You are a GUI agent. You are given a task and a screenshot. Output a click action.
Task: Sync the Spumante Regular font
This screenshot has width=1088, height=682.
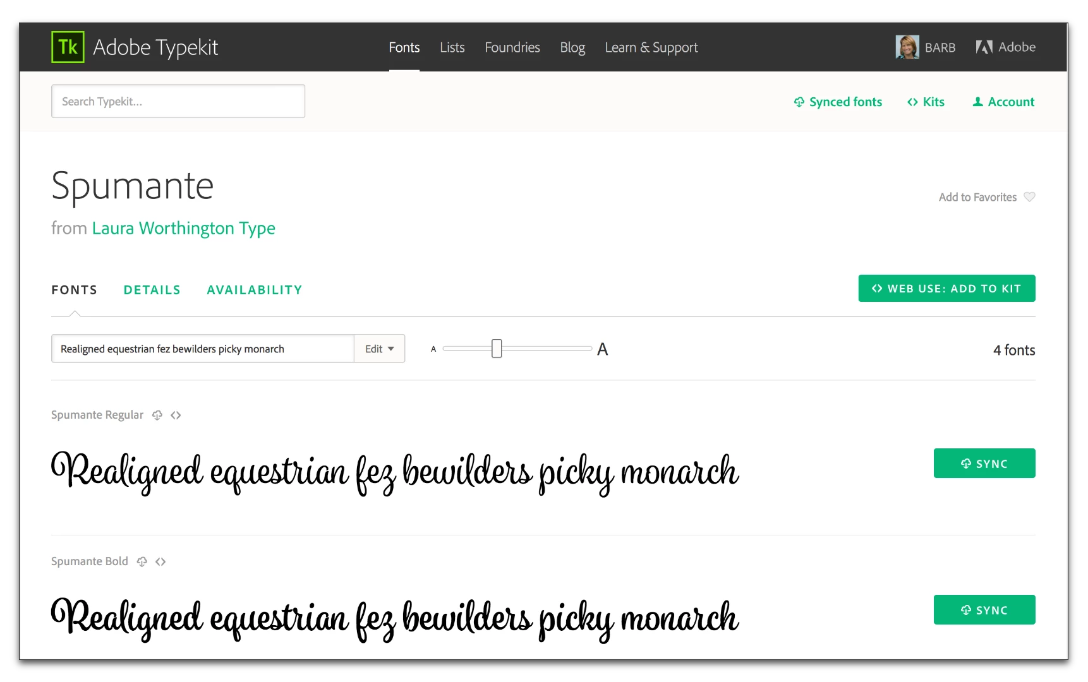point(984,464)
